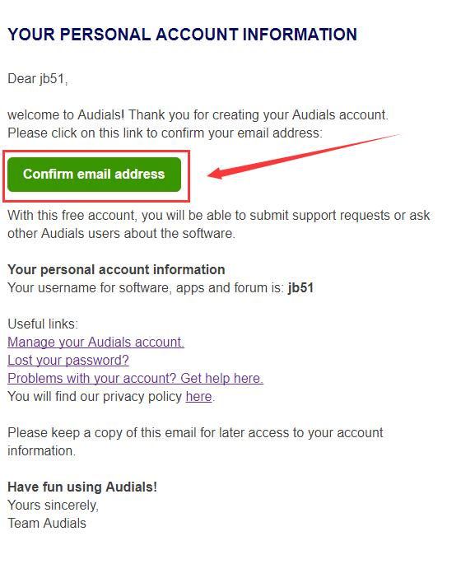Click the 'Useful links:' label

tap(43, 324)
